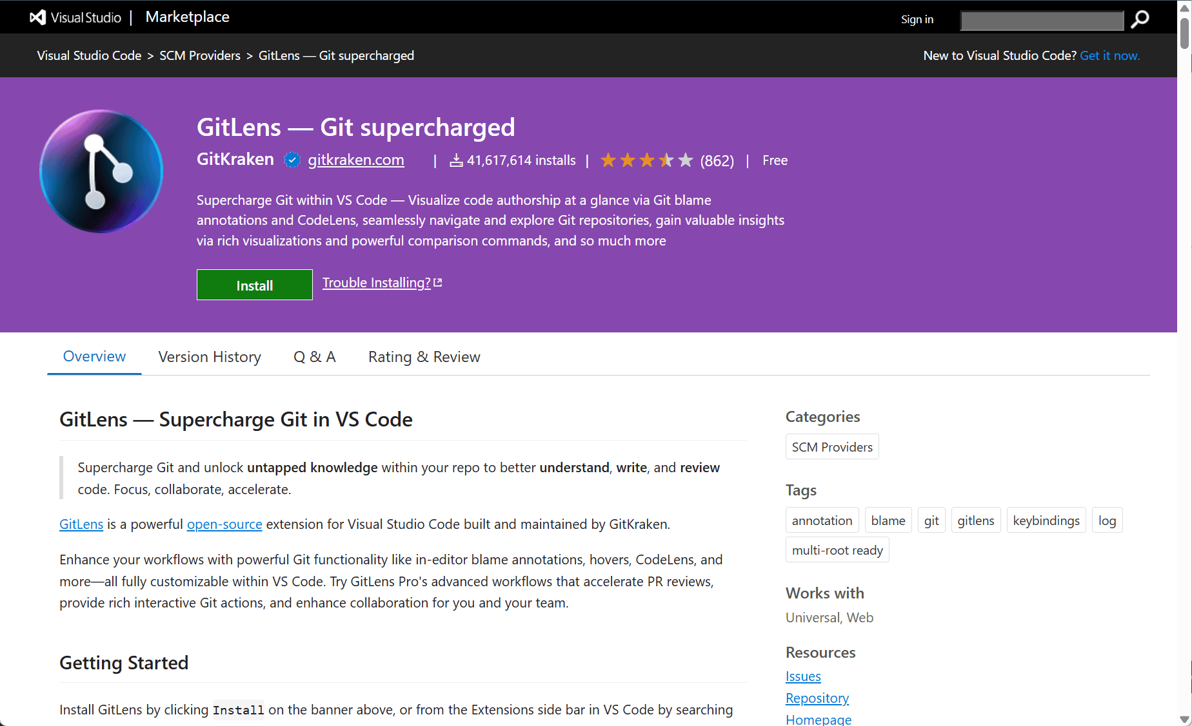This screenshot has width=1192, height=726.
Task: Open the Q & A tab
Action: coord(314,356)
